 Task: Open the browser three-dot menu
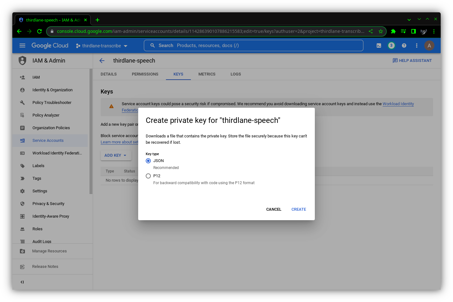tap(434, 31)
